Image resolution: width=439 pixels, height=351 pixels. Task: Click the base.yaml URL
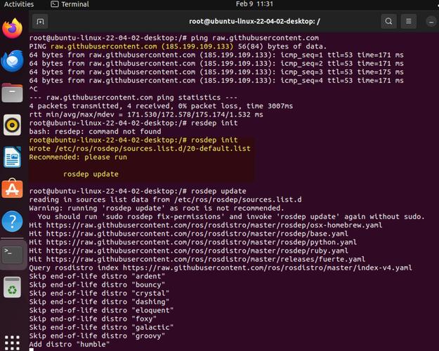coord(197,234)
